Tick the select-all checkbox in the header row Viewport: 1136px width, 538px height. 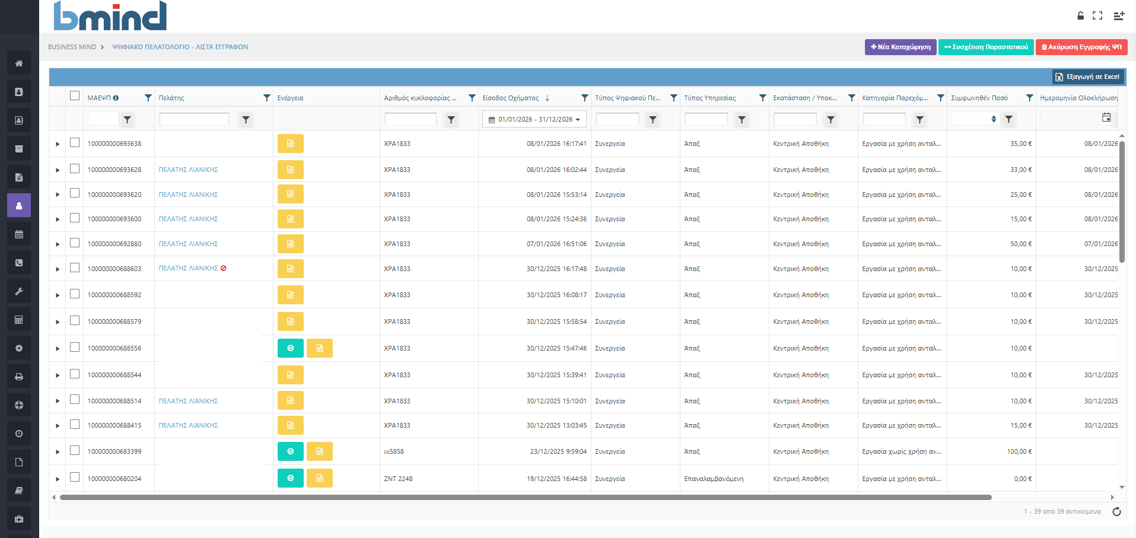pyautogui.click(x=75, y=96)
